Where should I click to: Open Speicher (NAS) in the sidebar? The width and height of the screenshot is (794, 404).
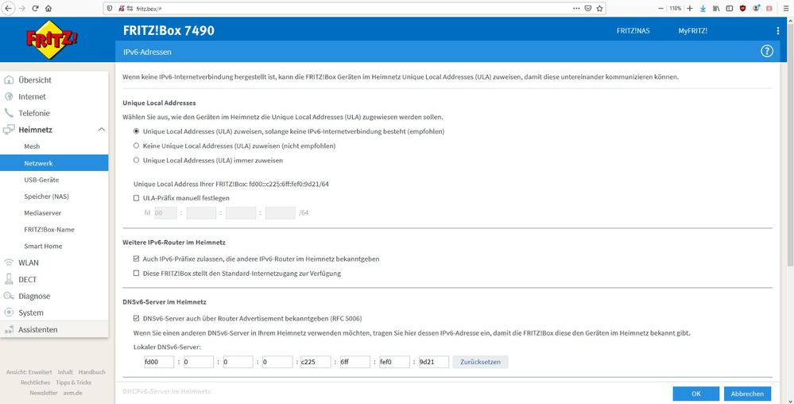[47, 196]
